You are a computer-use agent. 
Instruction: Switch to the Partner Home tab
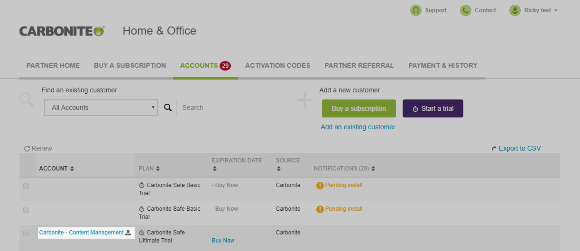53,66
